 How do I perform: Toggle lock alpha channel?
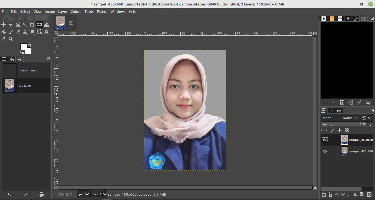347,131
